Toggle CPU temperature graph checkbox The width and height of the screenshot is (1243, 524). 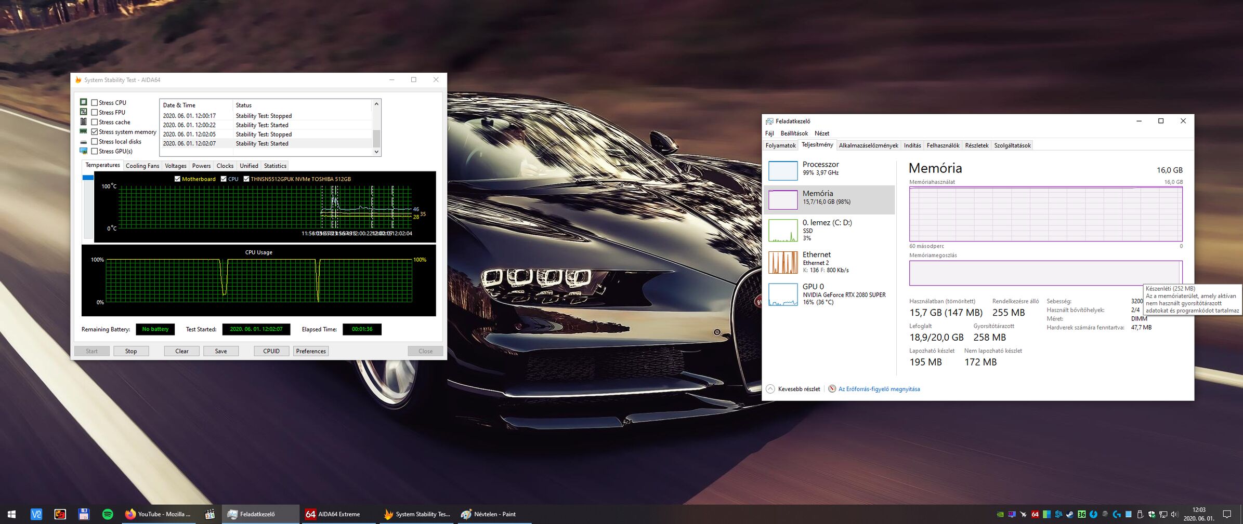(224, 179)
